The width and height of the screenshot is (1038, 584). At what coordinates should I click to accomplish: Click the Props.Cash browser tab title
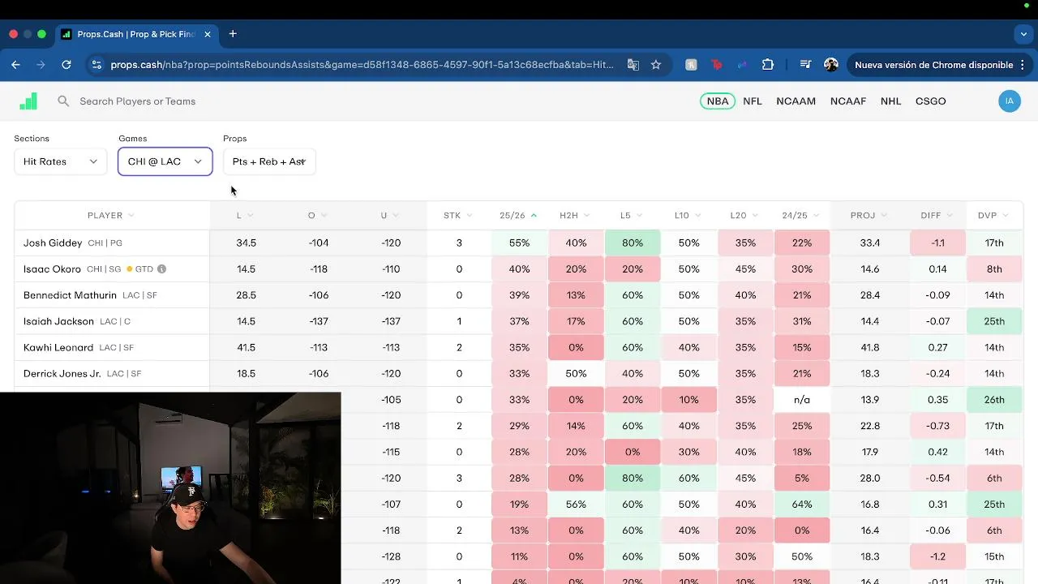pos(136,34)
